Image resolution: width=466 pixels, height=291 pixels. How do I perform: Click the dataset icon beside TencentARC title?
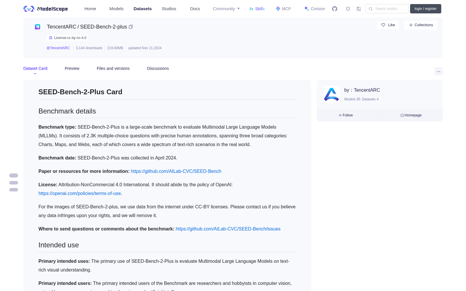click(x=38, y=27)
